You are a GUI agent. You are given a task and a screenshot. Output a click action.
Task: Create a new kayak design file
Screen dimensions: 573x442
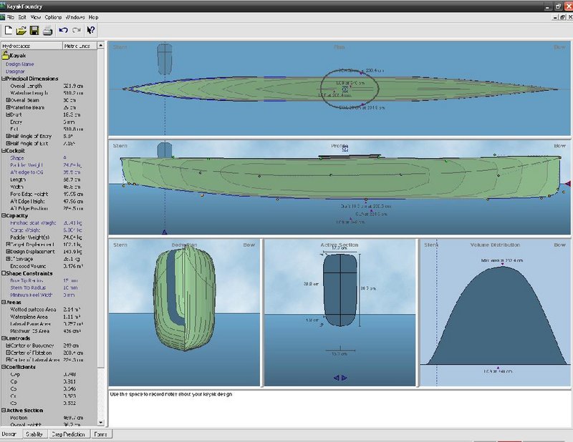[8, 30]
